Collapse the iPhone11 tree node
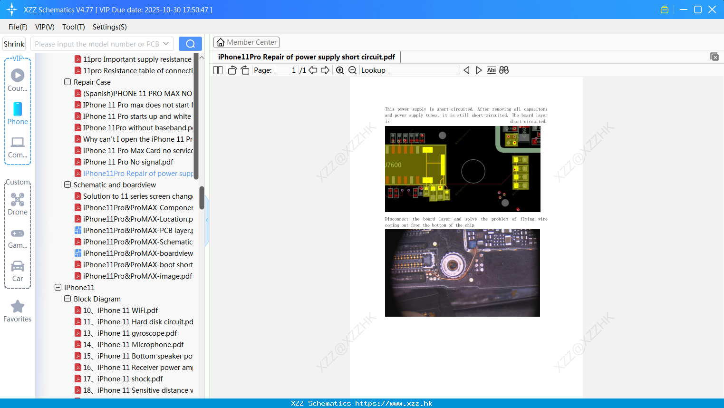This screenshot has height=408, width=724. [x=58, y=287]
